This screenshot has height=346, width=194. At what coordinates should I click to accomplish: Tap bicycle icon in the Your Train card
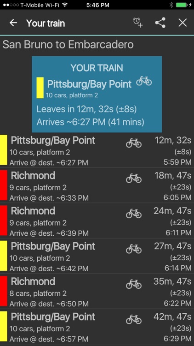(x=144, y=81)
